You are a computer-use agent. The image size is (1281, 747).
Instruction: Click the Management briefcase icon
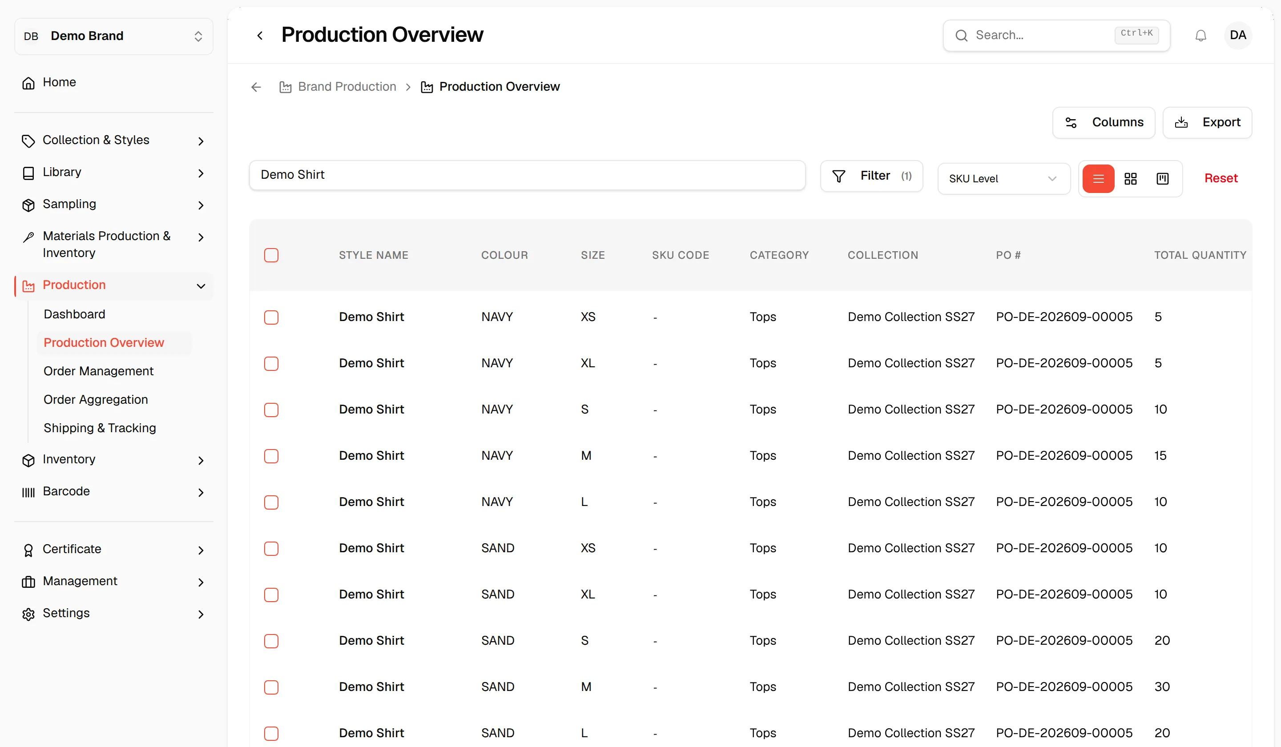click(28, 582)
